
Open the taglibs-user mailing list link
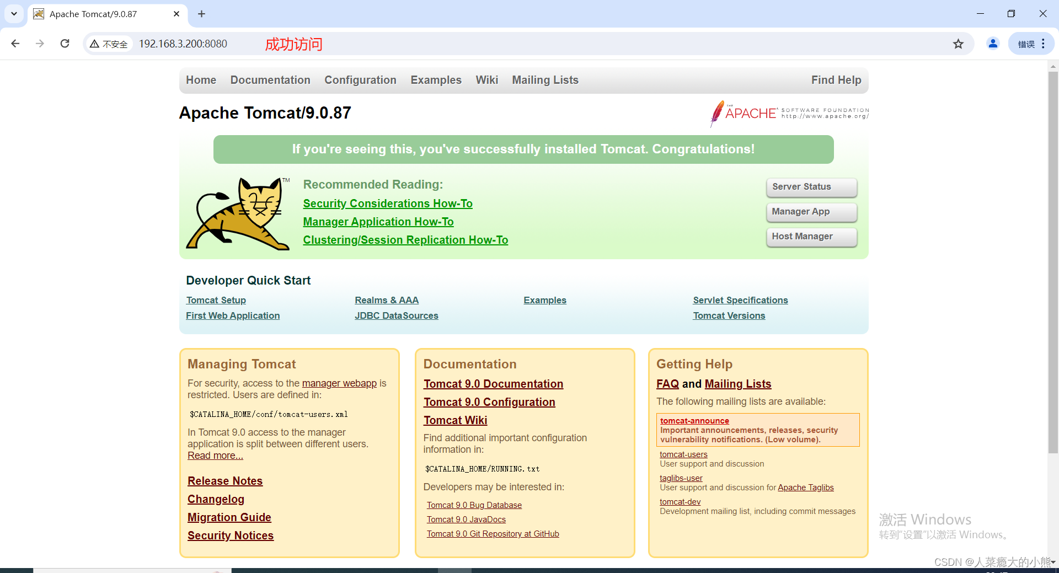click(681, 478)
